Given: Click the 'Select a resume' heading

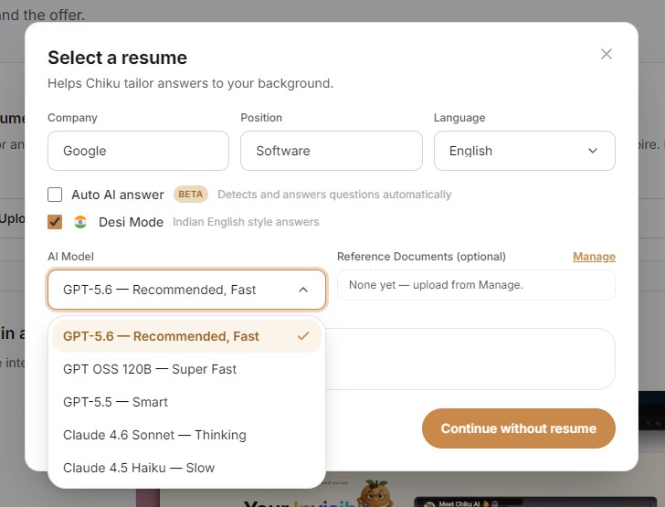Looking at the screenshot, I should (117, 58).
